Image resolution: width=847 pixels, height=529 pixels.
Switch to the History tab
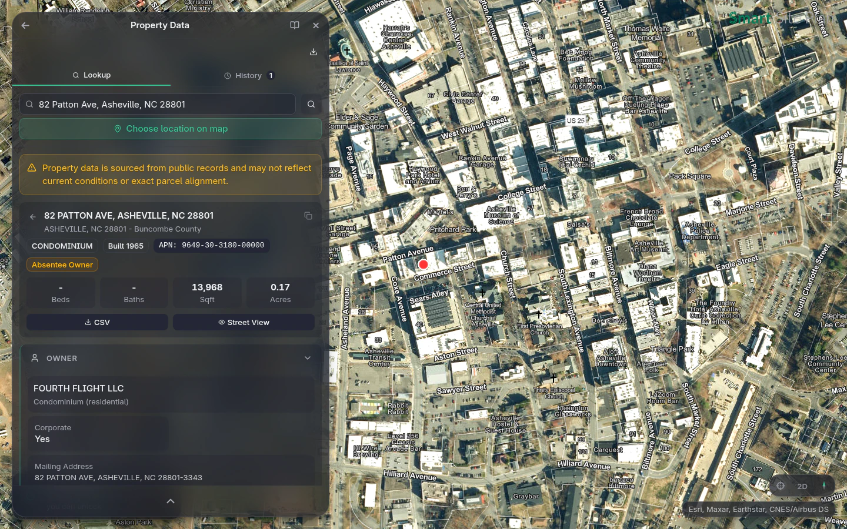tap(249, 75)
